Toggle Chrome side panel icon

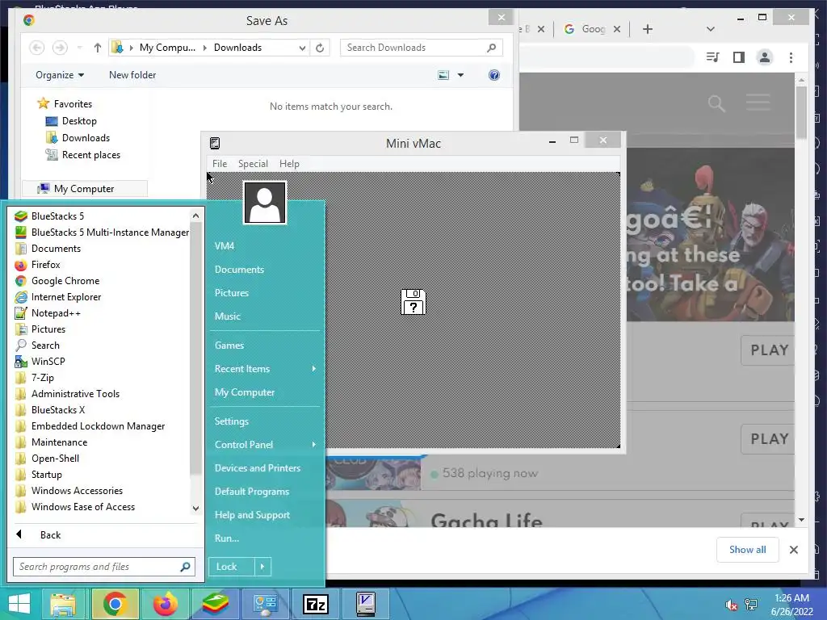pyautogui.click(x=739, y=57)
